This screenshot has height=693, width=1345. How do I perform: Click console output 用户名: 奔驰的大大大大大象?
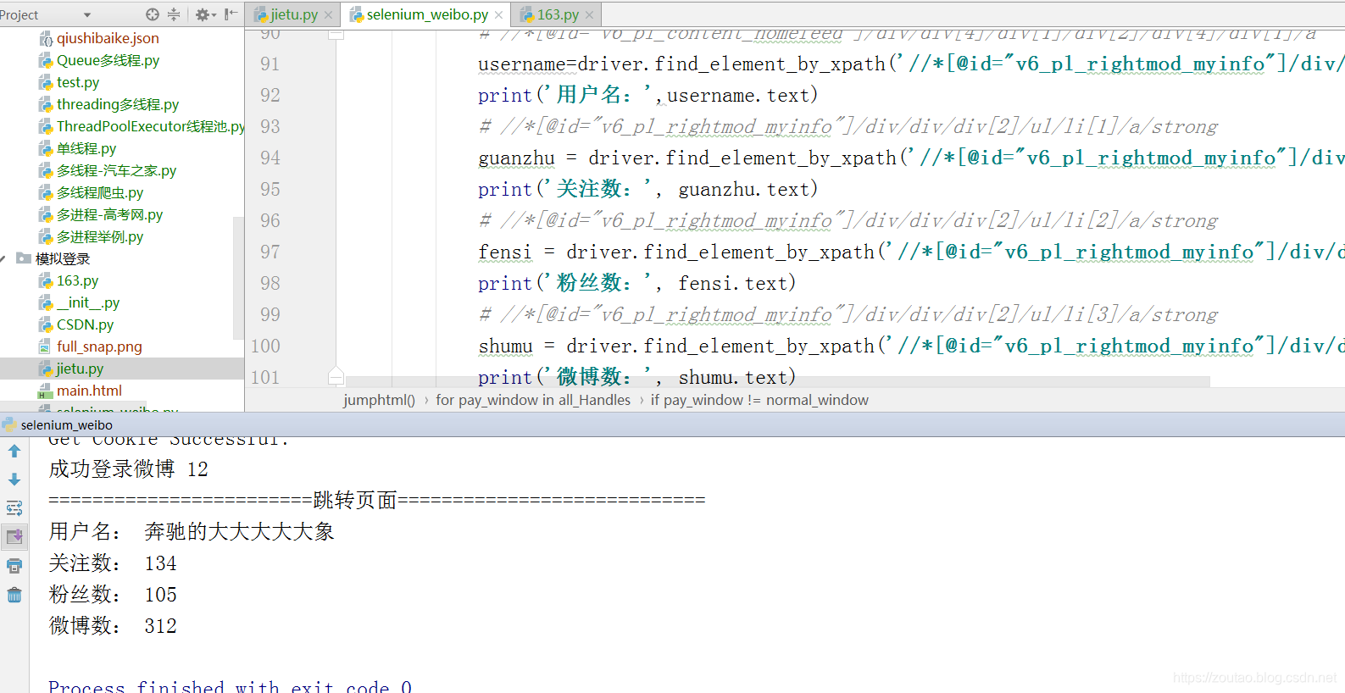pyautogui.click(x=192, y=531)
